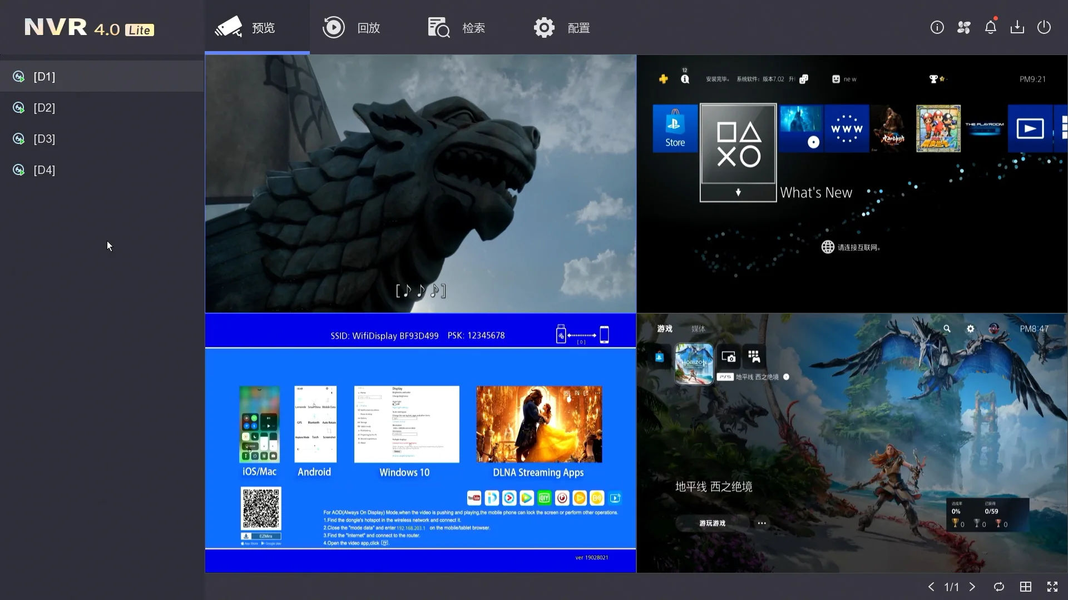Viewport: 1068px width, 600px height.
Task: Switch to the 回放 playback tab
Action: (351, 27)
